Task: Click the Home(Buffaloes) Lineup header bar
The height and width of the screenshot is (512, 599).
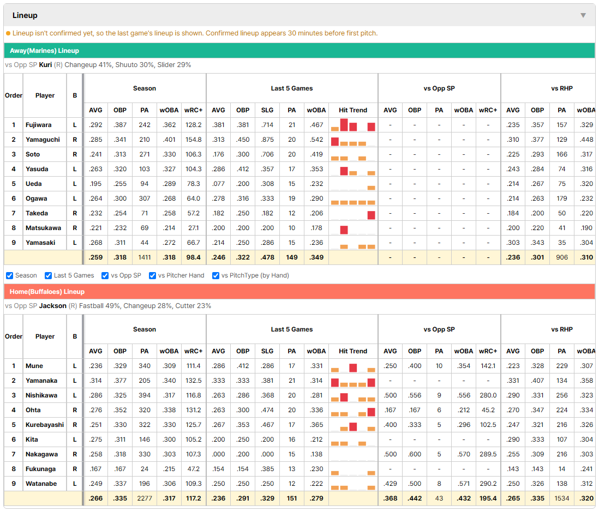Action: pos(299,292)
